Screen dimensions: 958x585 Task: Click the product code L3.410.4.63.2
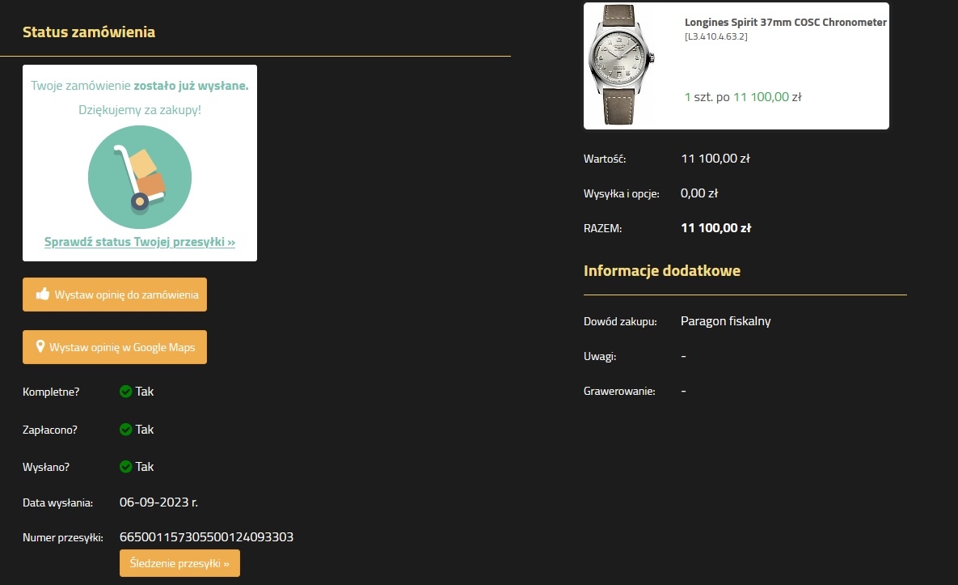(715, 36)
